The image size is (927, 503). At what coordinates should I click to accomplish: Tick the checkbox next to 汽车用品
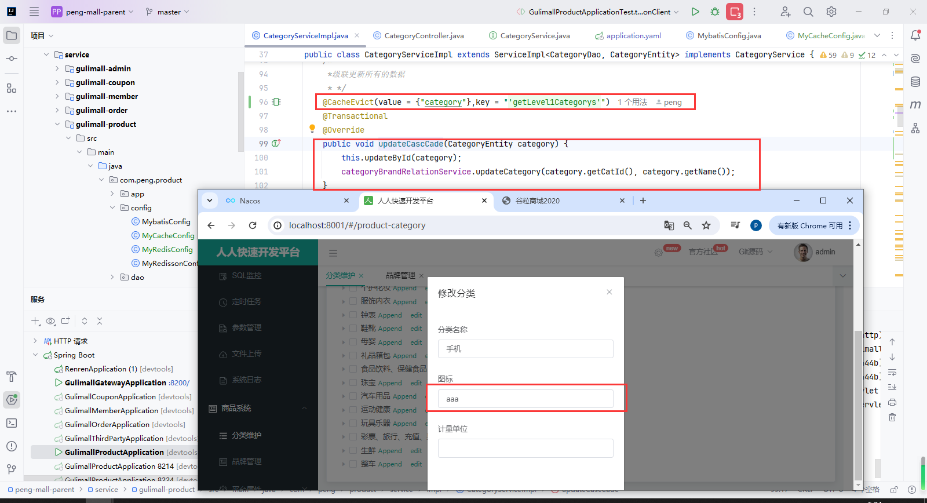(x=353, y=396)
